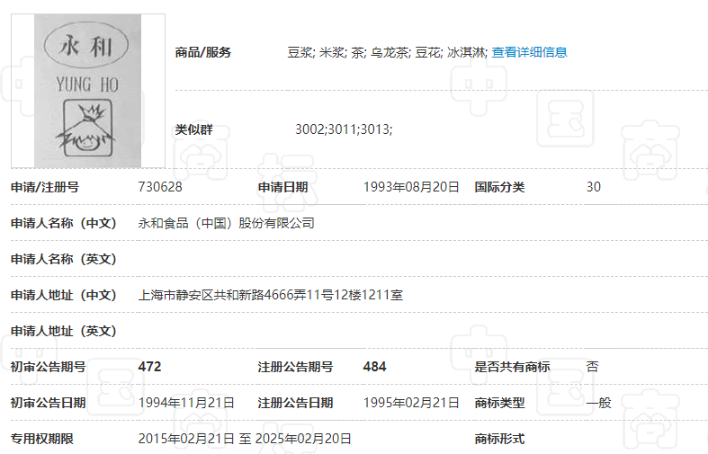Image resolution: width=708 pixels, height=454 pixels.
Task: Click the 申请人地址（英文） label
Action: pos(64,331)
